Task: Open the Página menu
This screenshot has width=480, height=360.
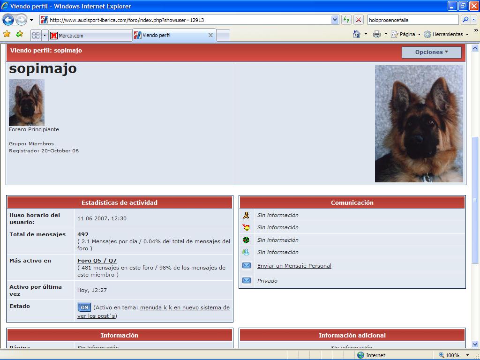Action: (406, 34)
